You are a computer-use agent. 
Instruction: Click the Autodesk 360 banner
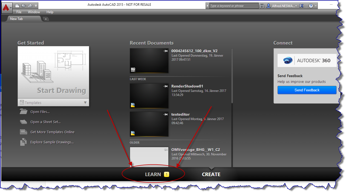pos(307,60)
